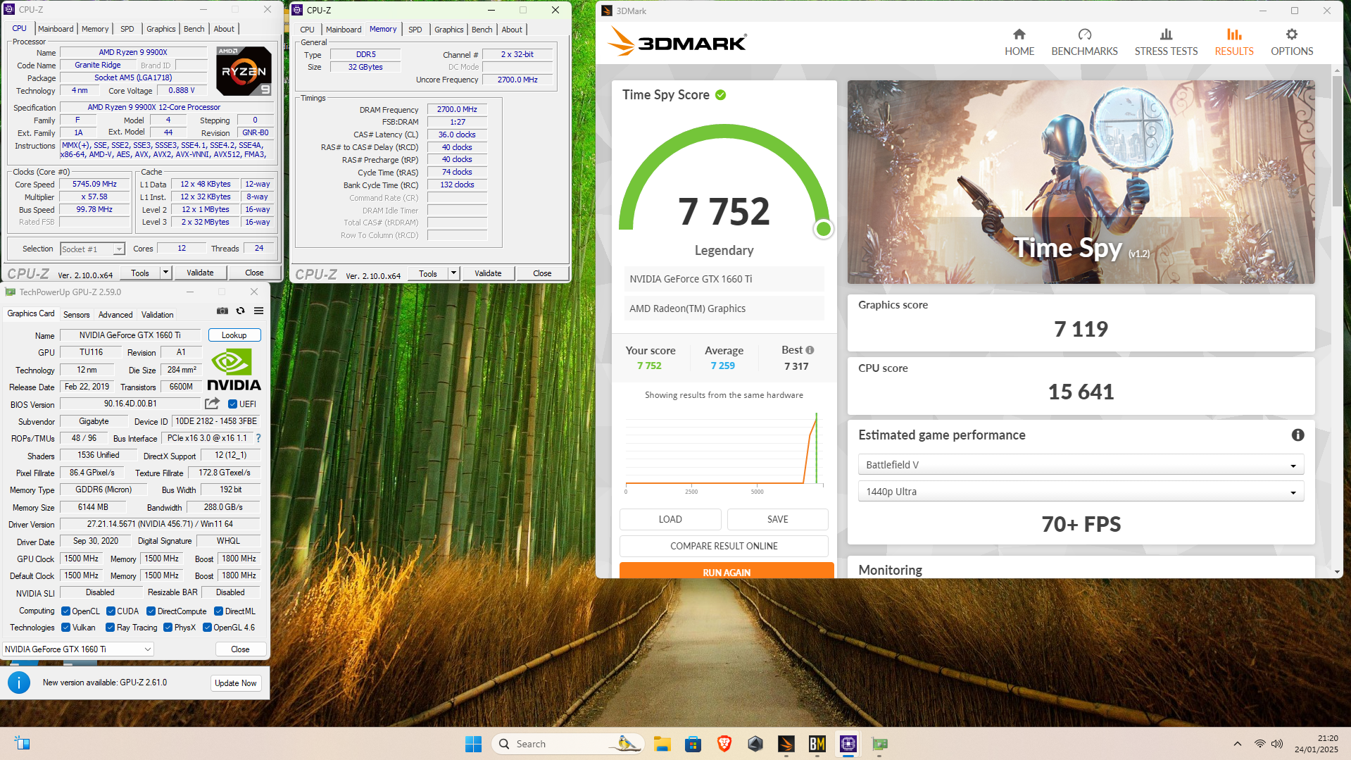Toggle the Vulkan checkbox
The image size is (1351, 760).
click(65, 628)
